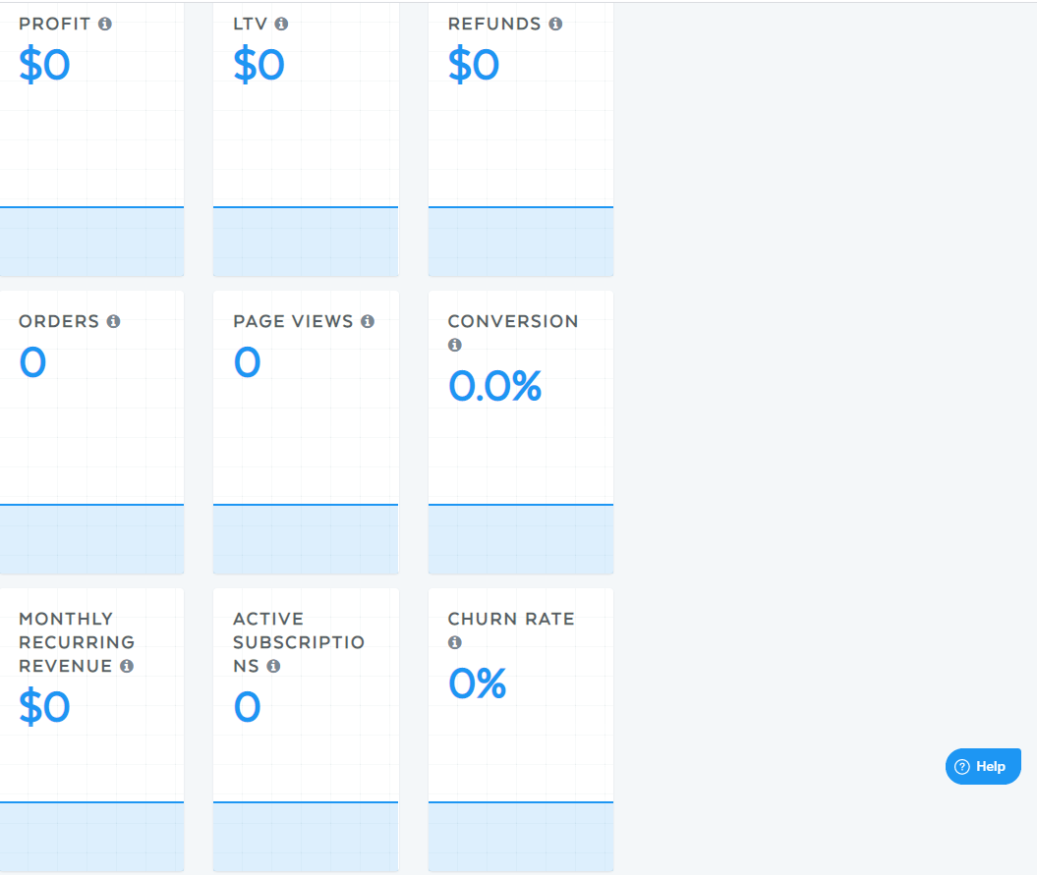Viewport: 1037px width, 875px height.
Task: Click the REFUNDS $0 amount
Action: coord(474,65)
